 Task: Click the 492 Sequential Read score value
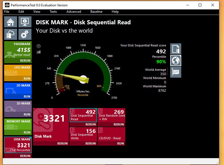[x=161, y=51]
